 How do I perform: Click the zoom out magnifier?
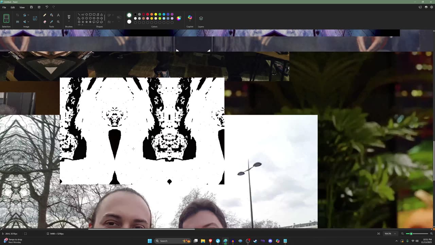point(402,234)
